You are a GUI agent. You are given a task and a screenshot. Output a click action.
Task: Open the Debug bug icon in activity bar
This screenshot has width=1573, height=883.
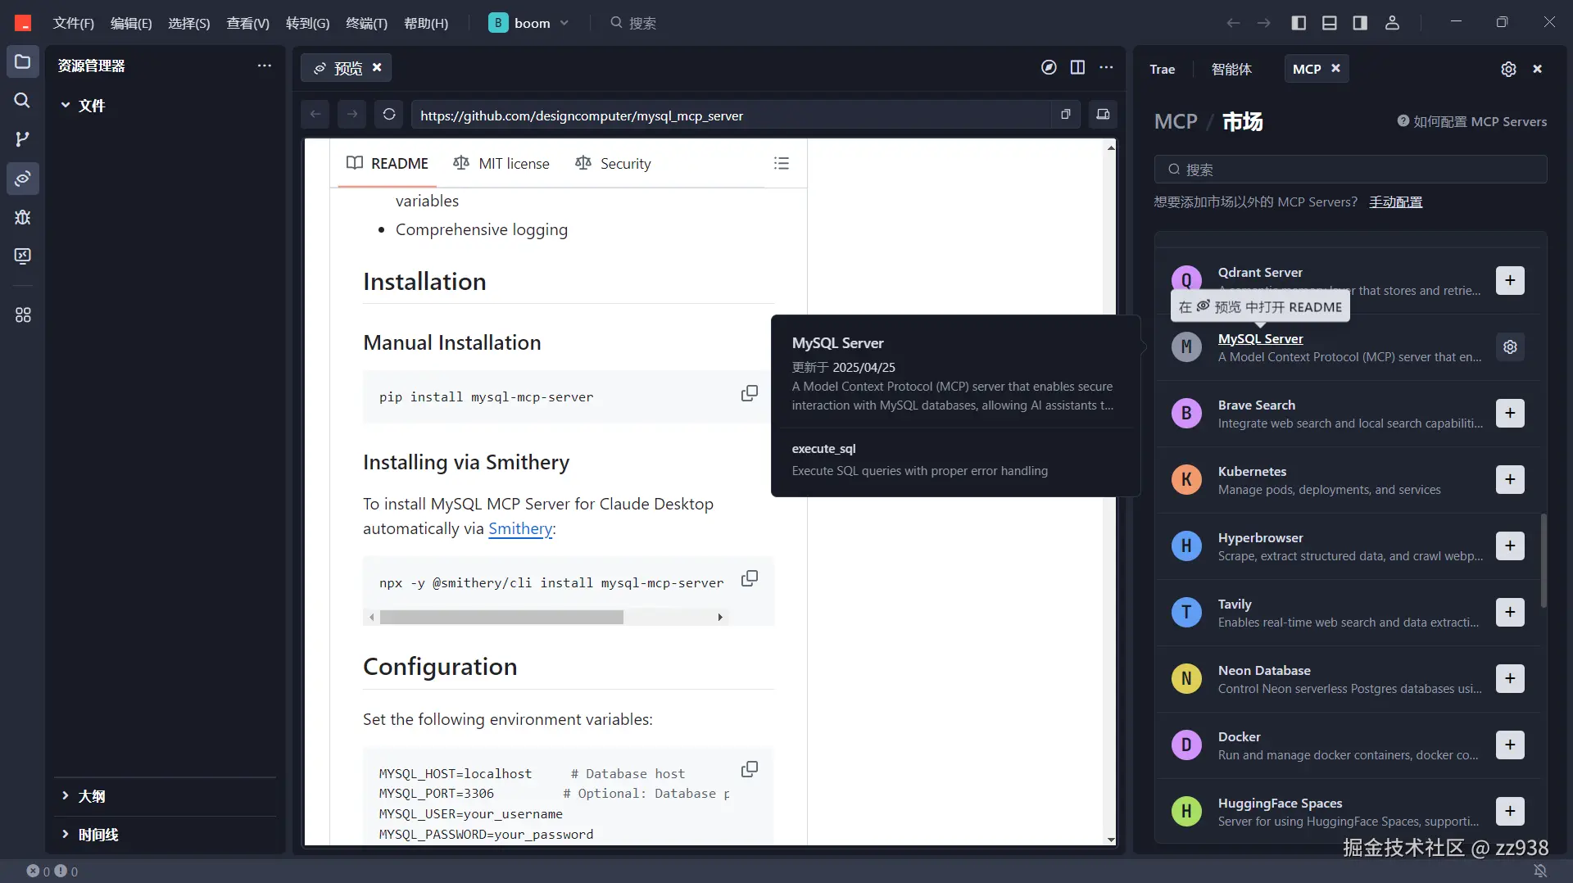point(23,217)
